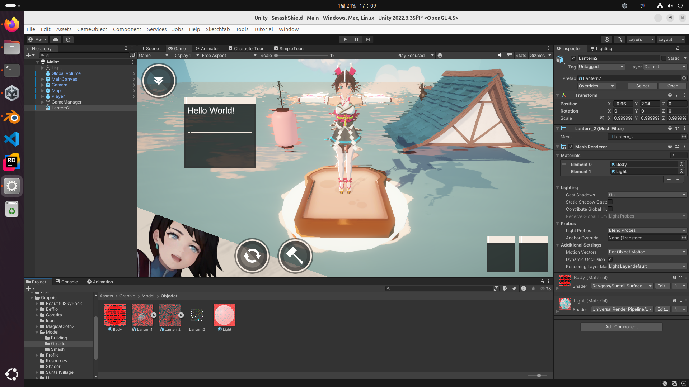Search by type icon in Project panel
689x387 pixels.
point(505,288)
